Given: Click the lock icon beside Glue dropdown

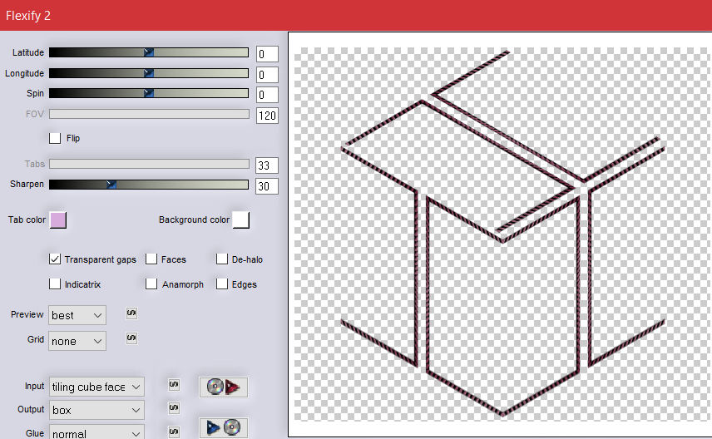Looking at the screenshot, I should [x=174, y=432].
